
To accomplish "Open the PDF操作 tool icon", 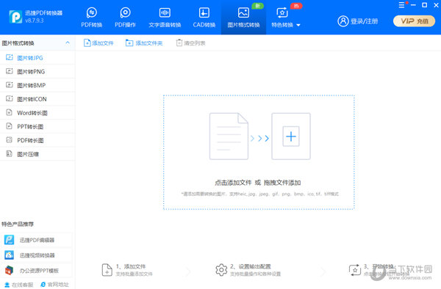I will point(125,12).
